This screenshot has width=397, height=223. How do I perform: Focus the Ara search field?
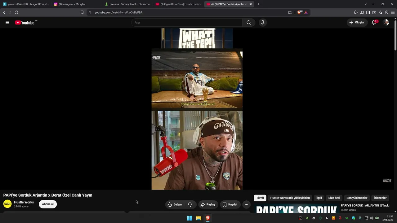coord(187,22)
